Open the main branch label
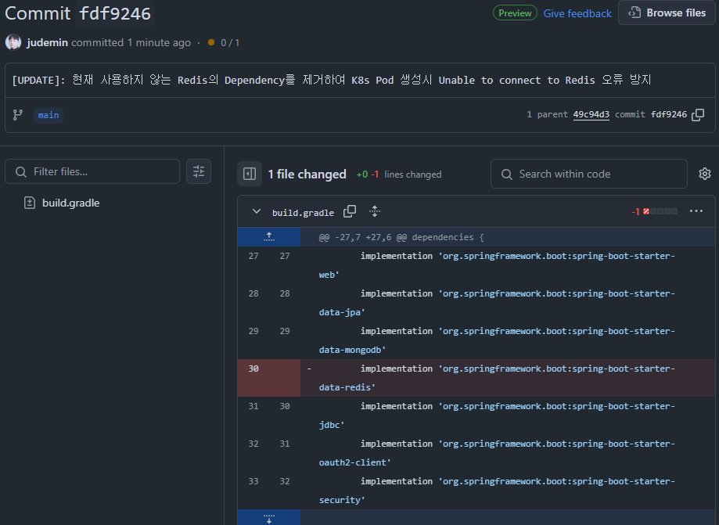 click(x=49, y=115)
